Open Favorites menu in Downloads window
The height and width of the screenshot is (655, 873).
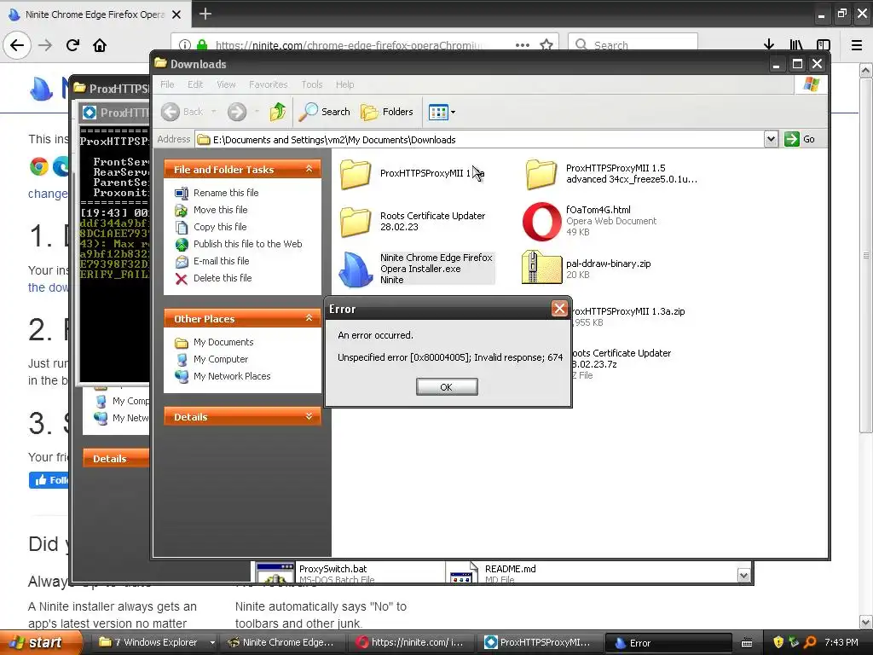[268, 84]
